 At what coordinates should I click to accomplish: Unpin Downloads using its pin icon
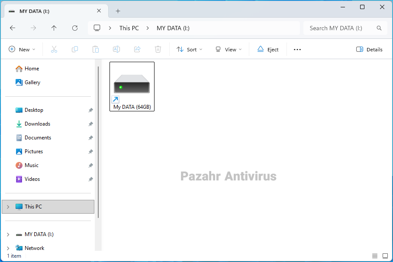click(x=91, y=124)
